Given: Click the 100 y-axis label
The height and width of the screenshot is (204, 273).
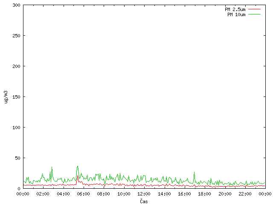Looking at the screenshot, I should (16, 127).
